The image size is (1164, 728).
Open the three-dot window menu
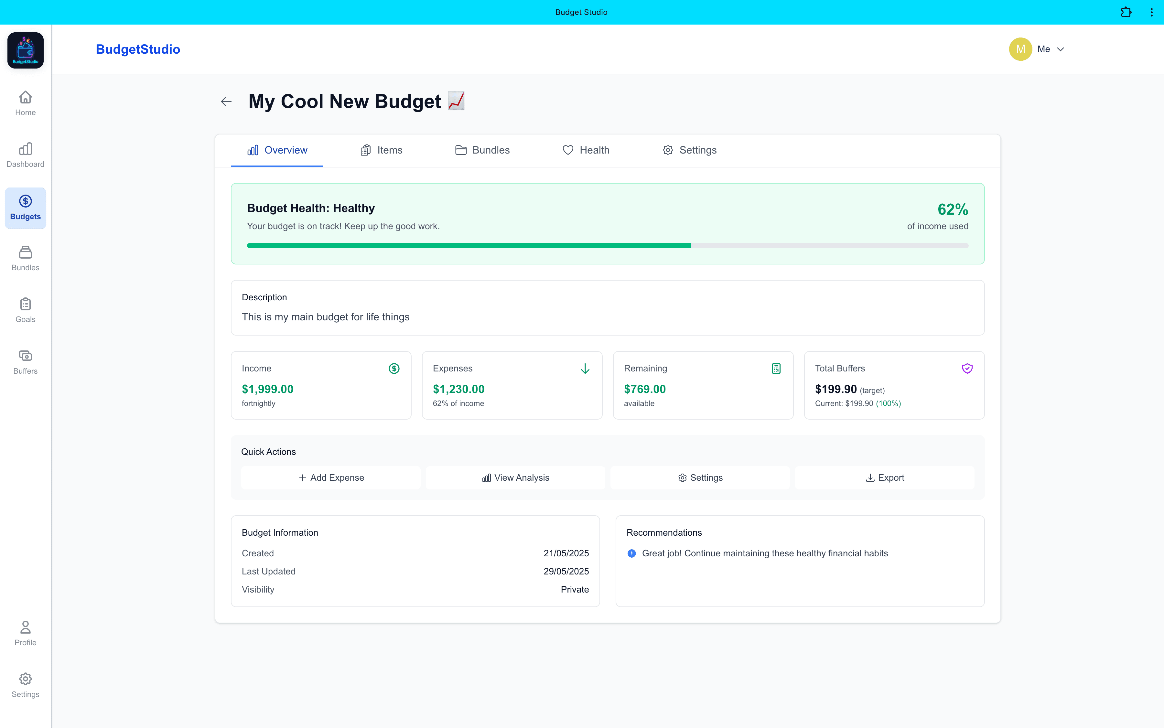pos(1151,12)
